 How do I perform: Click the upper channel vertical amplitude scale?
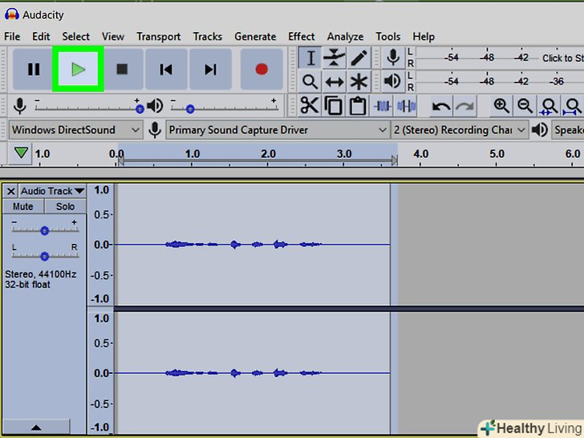coord(100,245)
